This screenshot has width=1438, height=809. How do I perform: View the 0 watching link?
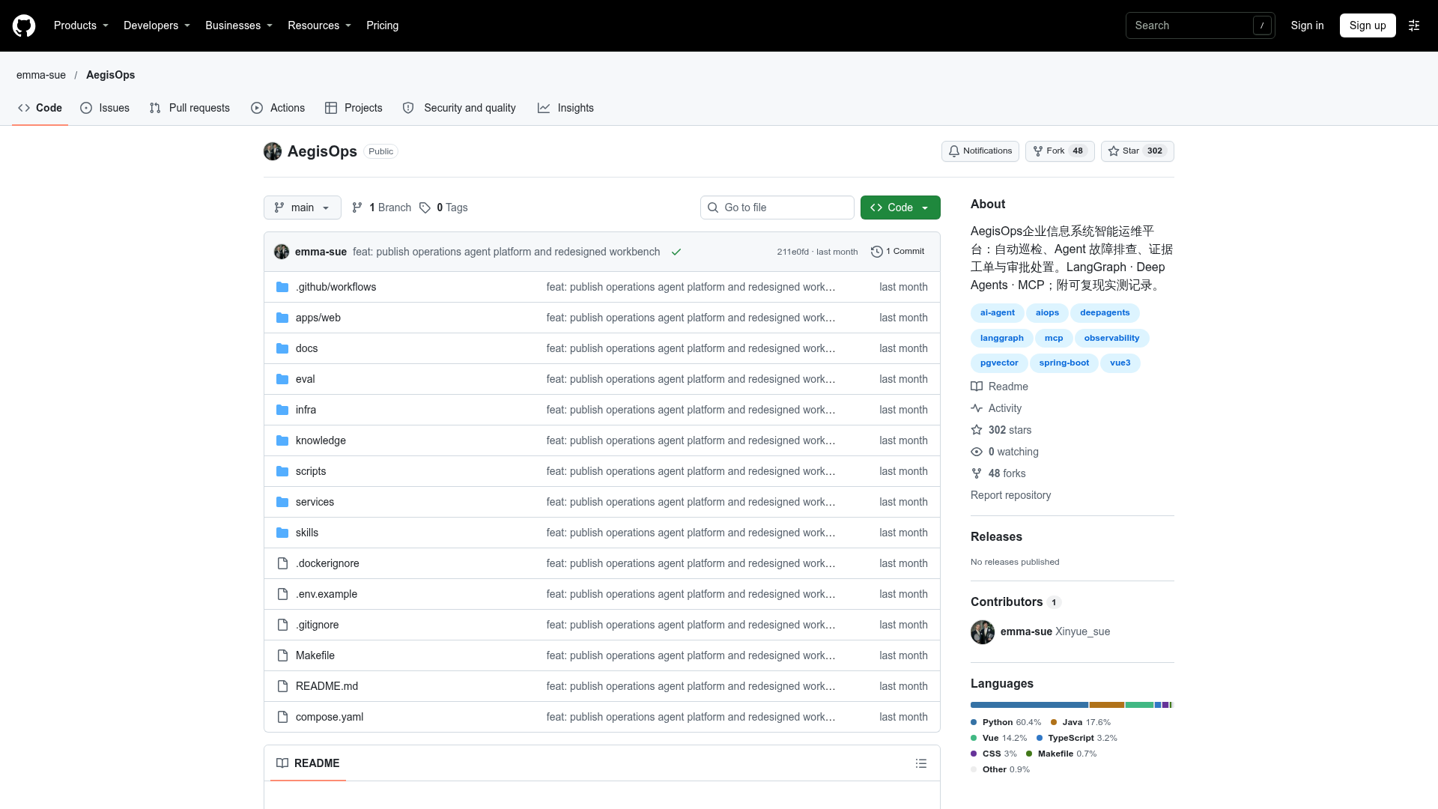pos(1005,452)
